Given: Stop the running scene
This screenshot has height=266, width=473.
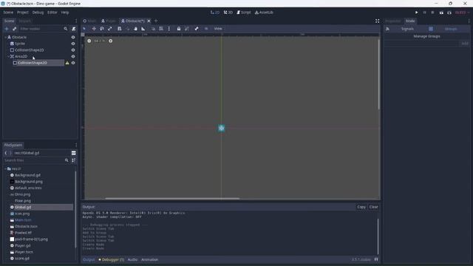Looking at the screenshot, I should 432,13.
